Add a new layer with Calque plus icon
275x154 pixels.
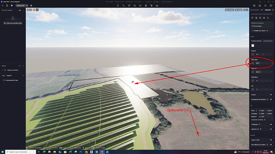tap(20, 66)
